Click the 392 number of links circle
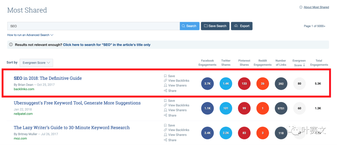Screen dimensions: 337x145 [x=281, y=84]
